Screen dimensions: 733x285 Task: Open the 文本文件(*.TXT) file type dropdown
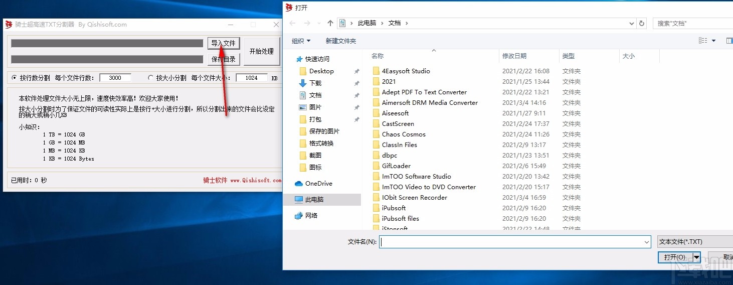695,242
